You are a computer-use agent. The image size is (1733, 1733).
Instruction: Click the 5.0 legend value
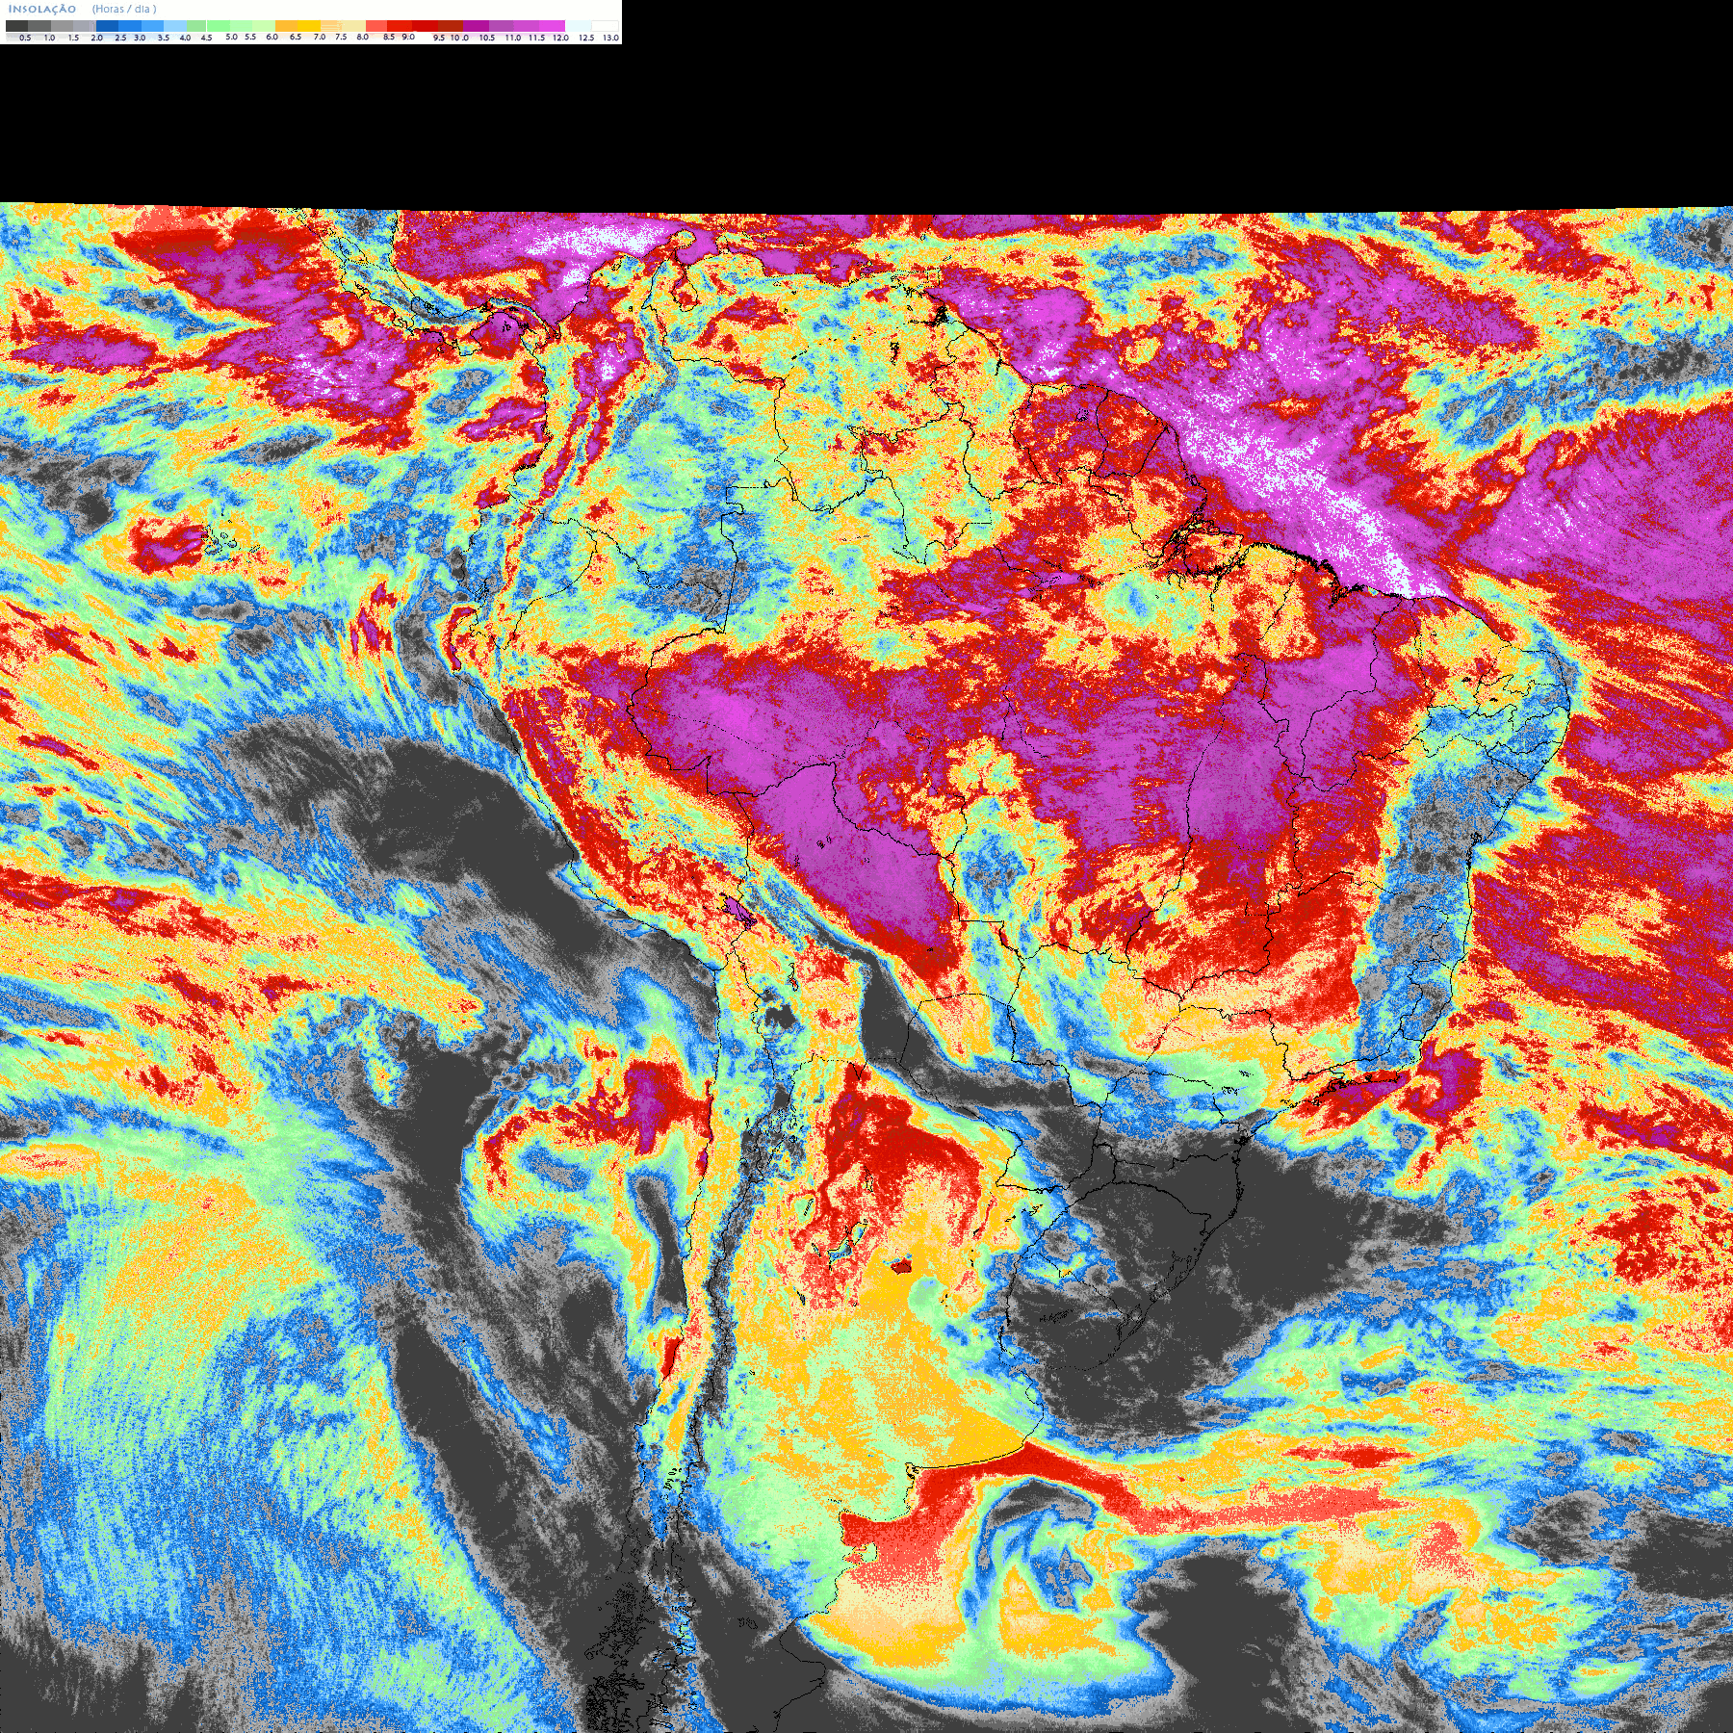tap(231, 37)
